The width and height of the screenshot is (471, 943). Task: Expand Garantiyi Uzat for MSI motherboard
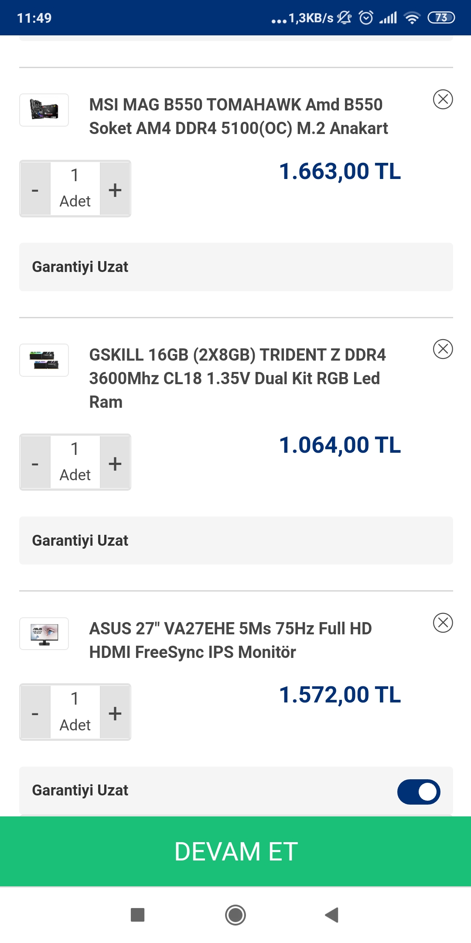(235, 267)
